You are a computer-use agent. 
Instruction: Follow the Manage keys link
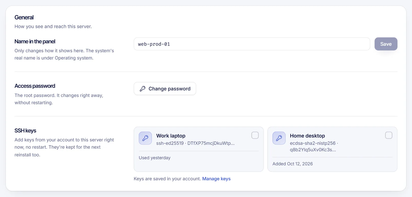(x=216, y=179)
